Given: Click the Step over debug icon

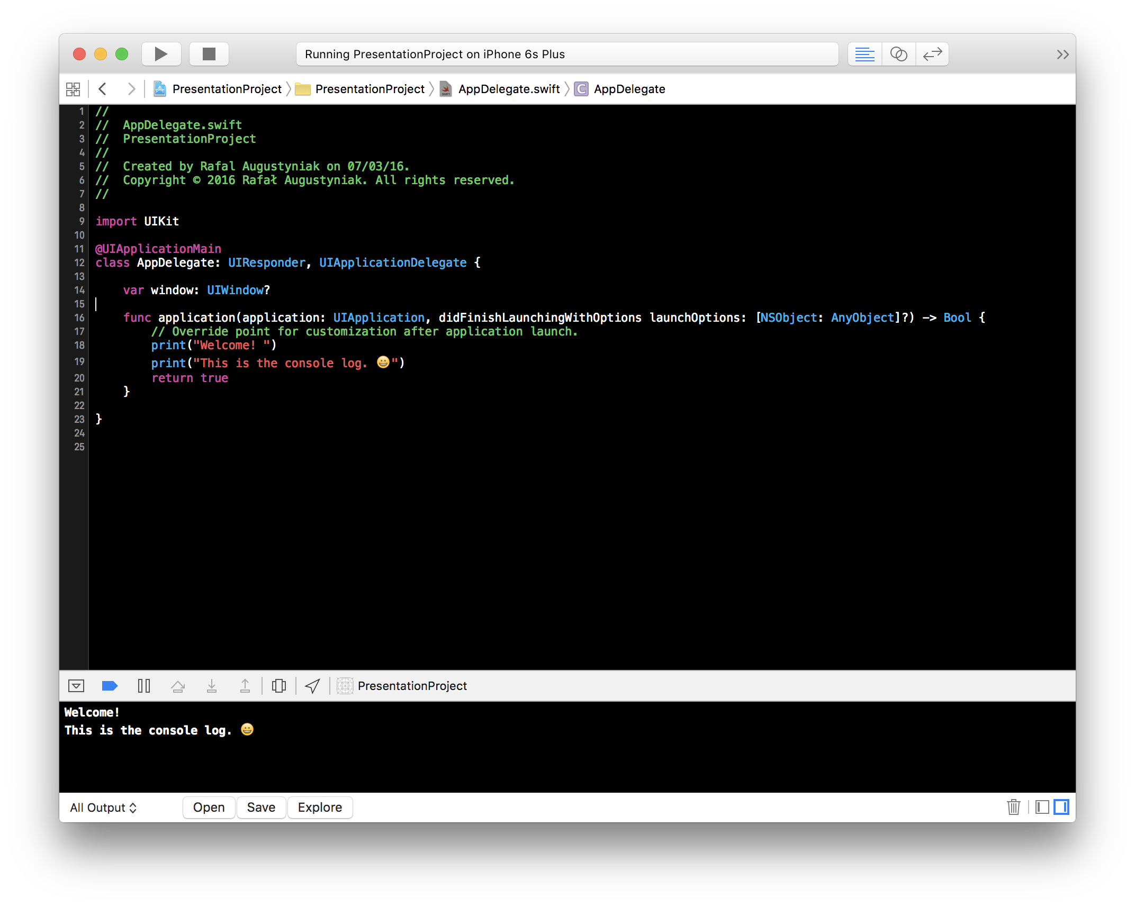Looking at the screenshot, I should pos(178,686).
